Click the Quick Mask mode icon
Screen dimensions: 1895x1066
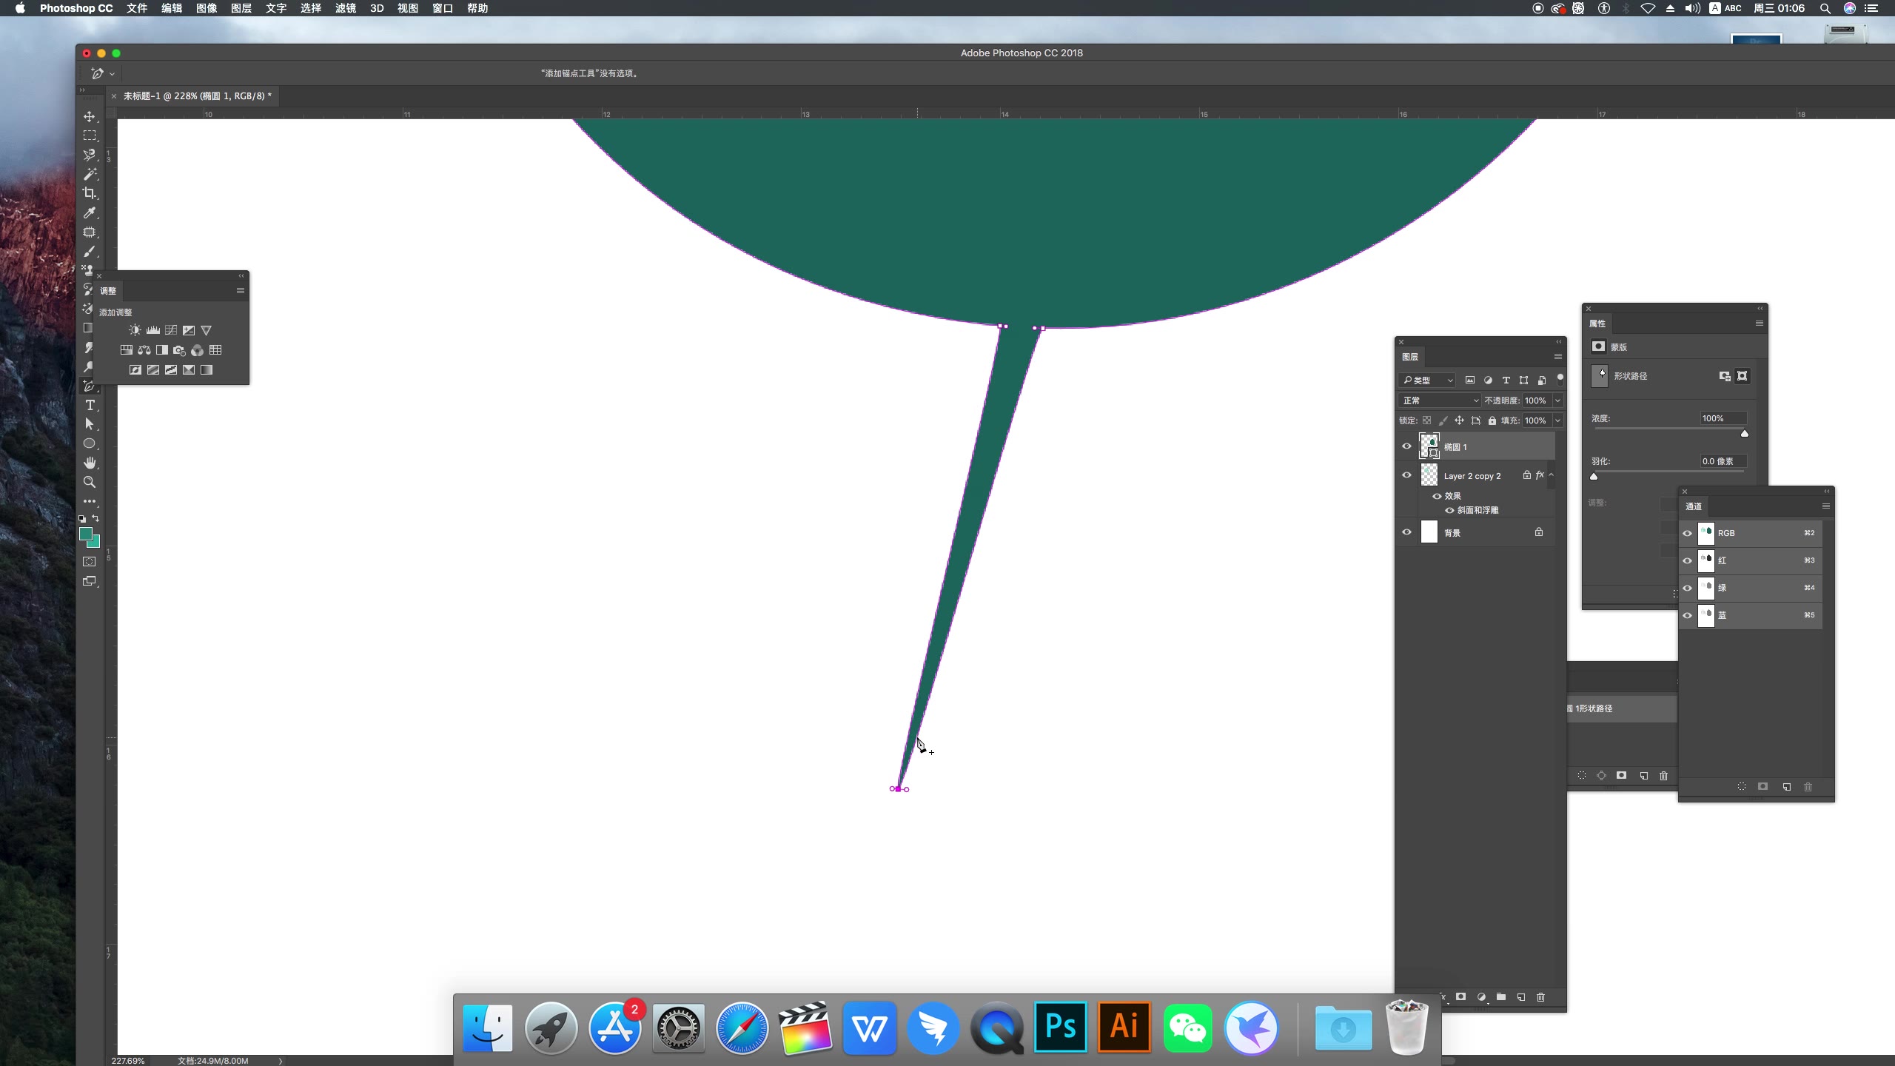[x=90, y=562]
